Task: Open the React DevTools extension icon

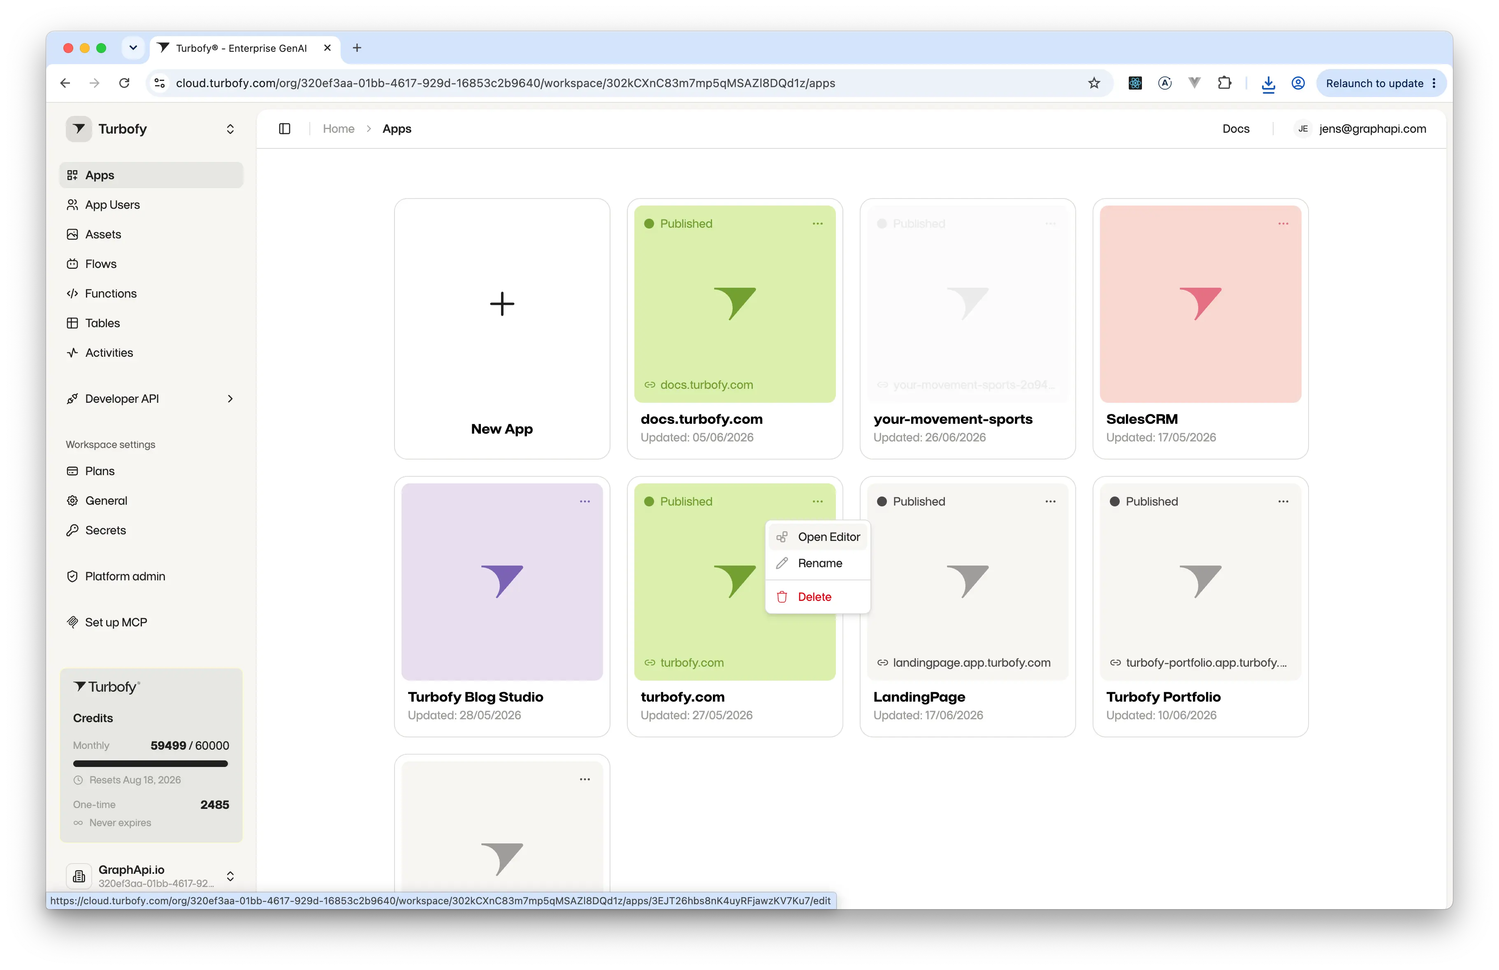Action: (x=1135, y=83)
